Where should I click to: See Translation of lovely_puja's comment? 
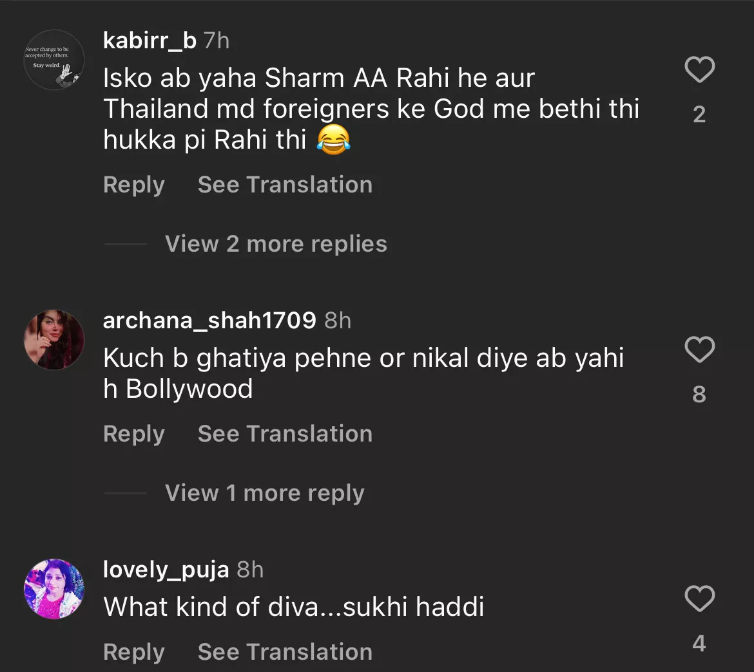tap(285, 652)
